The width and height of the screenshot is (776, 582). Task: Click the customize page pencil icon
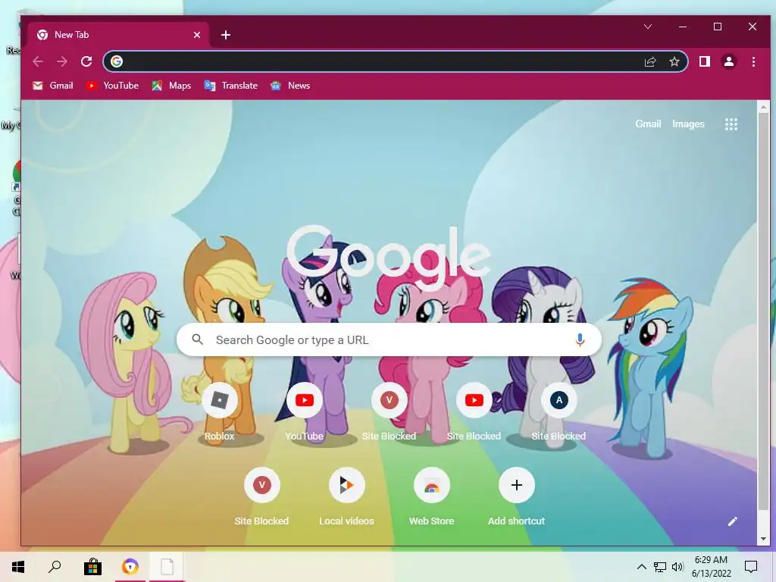(733, 521)
